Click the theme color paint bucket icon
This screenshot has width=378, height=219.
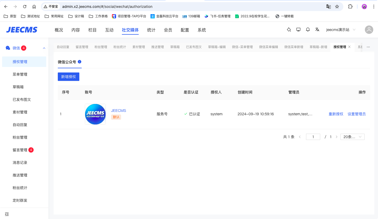click(289, 30)
